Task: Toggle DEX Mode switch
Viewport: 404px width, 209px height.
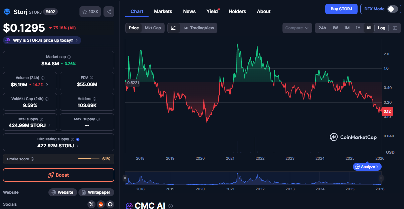Action: pos(392,9)
